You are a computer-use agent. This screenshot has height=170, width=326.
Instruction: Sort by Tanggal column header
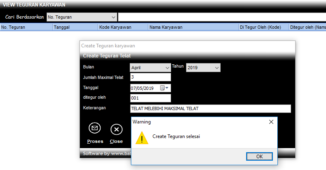75,28
